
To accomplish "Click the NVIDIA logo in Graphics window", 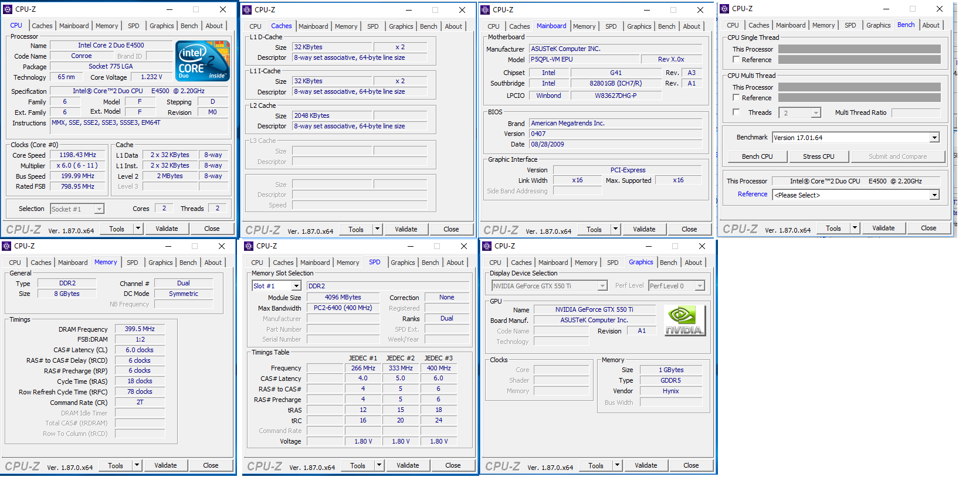I will click(684, 321).
